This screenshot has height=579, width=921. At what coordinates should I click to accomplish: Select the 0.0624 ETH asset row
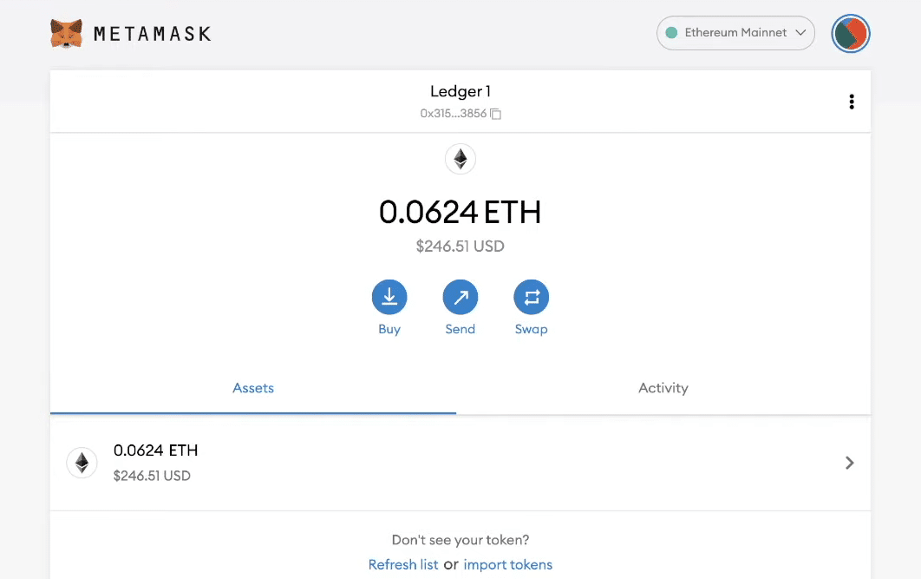coord(434,463)
